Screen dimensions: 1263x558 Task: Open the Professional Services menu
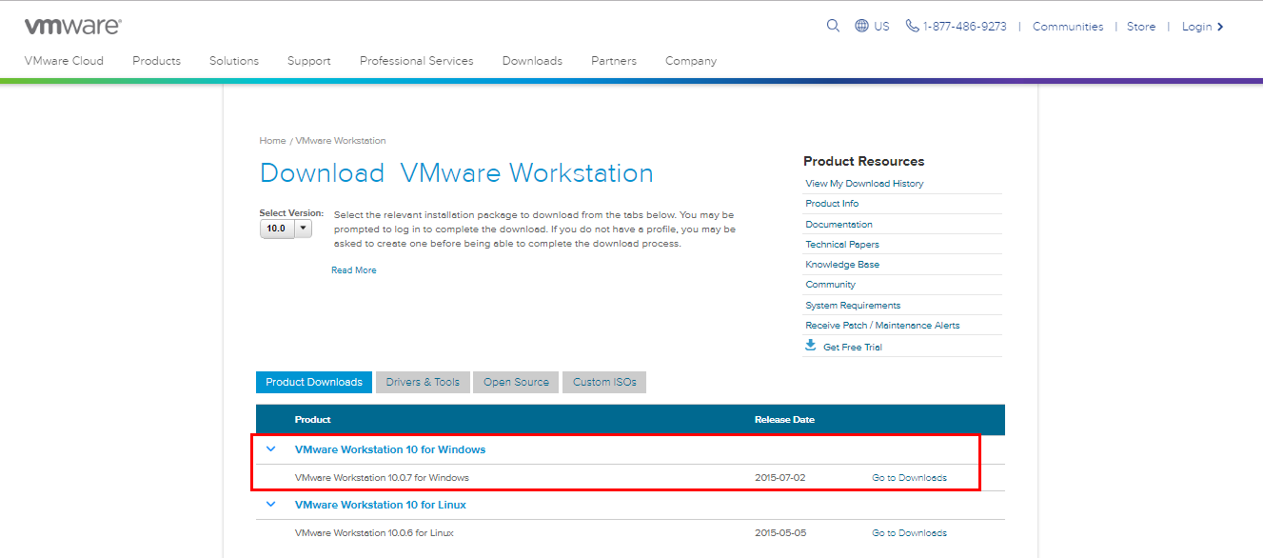[x=416, y=61]
